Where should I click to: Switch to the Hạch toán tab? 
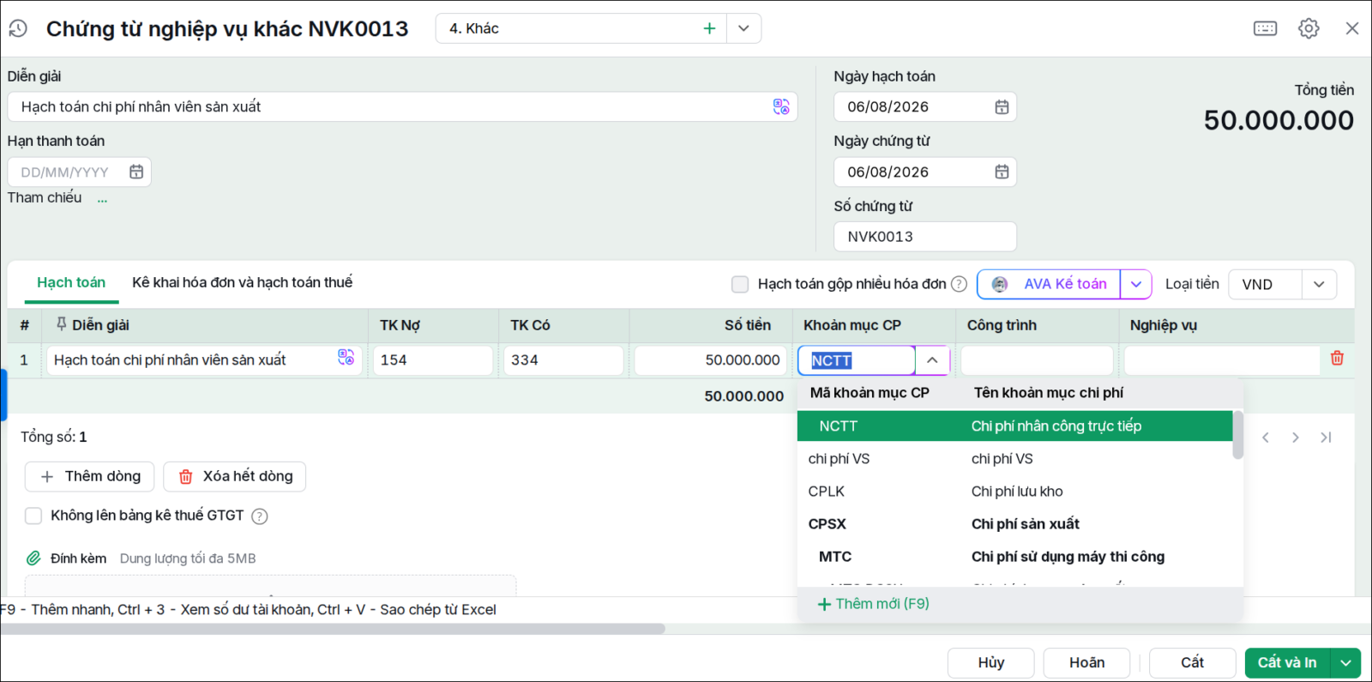click(x=71, y=282)
